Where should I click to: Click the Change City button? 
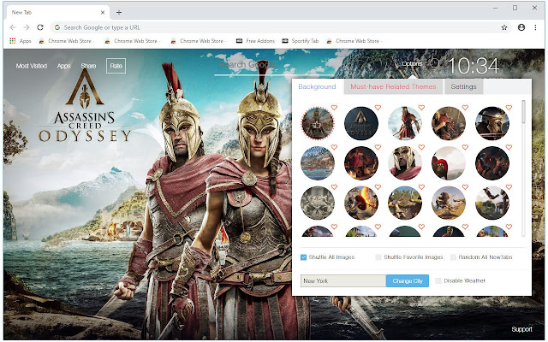point(408,281)
